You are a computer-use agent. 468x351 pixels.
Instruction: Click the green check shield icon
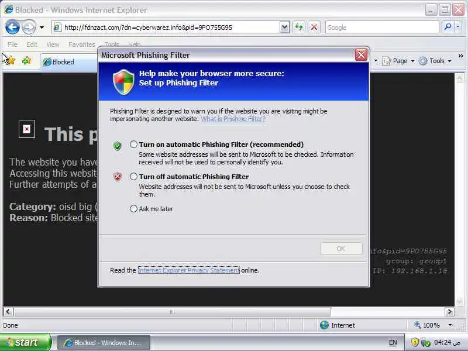(118, 146)
